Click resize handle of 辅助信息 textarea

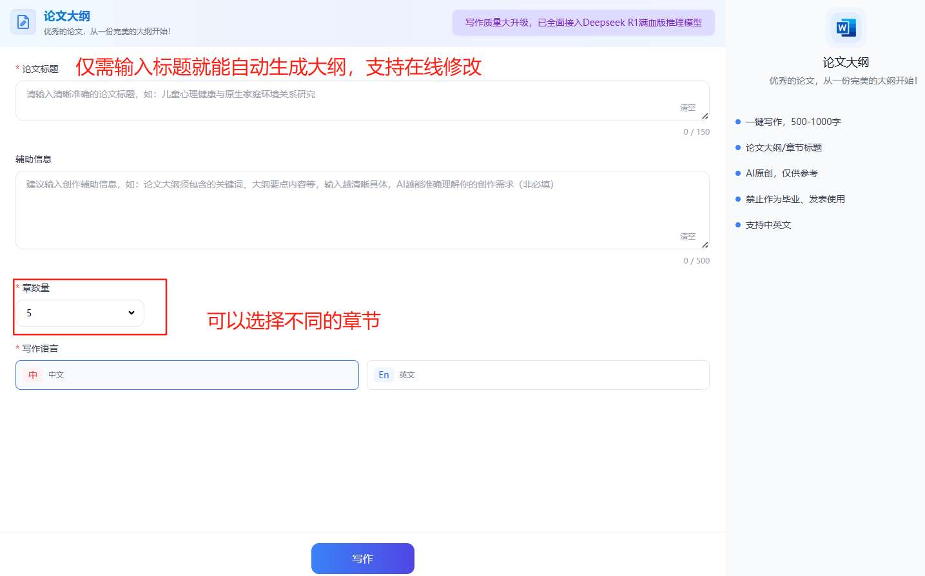705,245
